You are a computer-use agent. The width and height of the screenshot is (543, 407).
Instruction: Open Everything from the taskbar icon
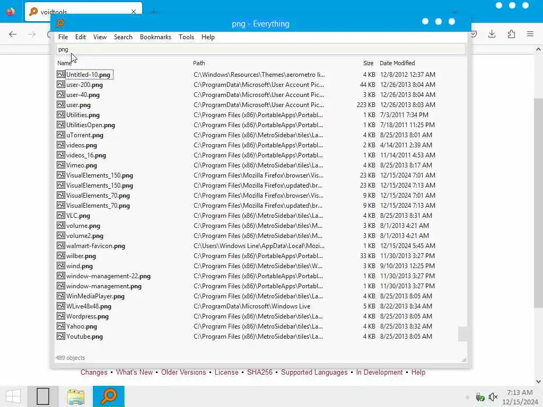click(x=108, y=396)
